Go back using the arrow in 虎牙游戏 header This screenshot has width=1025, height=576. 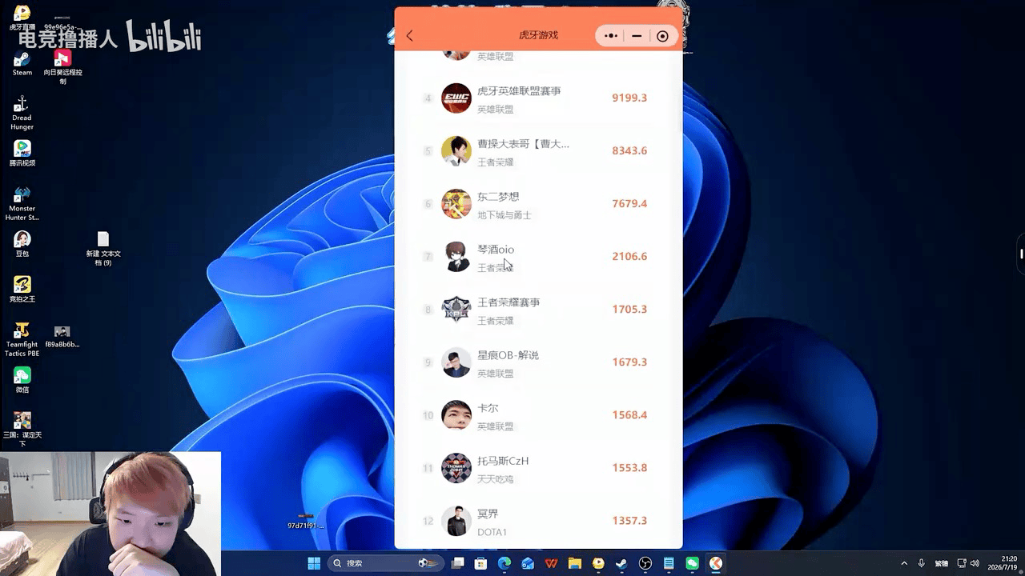tap(410, 36)
